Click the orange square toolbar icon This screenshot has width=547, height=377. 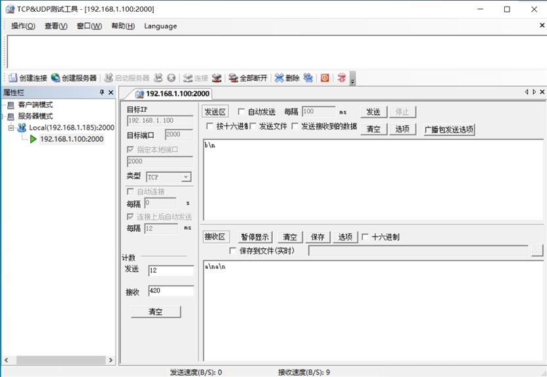pos(325,78)
